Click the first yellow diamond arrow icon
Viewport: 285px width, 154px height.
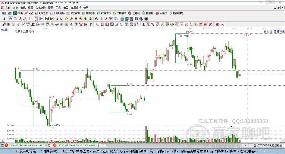coord(66,19)
